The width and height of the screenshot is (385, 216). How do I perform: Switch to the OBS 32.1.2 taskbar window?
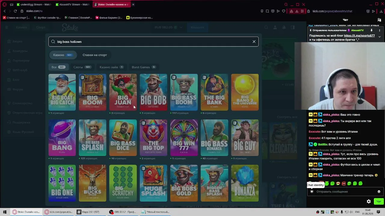[x=123, y=212]
